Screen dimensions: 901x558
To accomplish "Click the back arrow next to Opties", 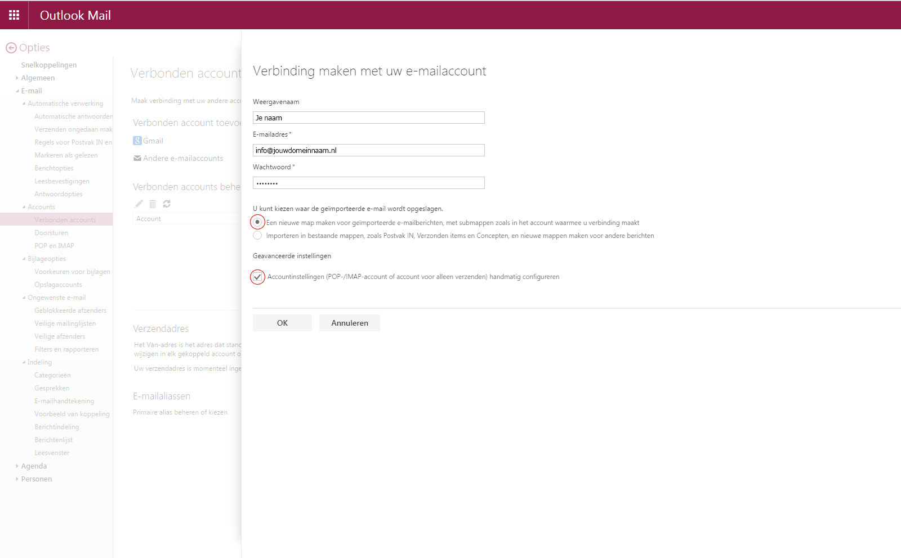I will click(x=11, y=48).
